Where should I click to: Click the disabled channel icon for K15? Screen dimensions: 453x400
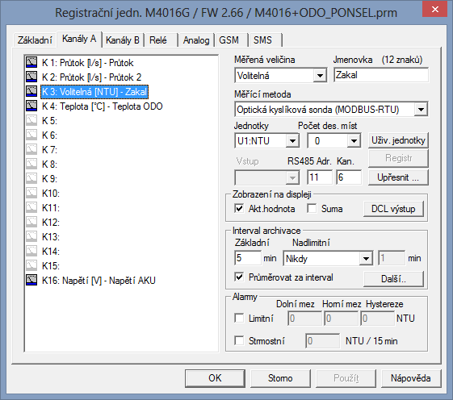tap(31, 265)
